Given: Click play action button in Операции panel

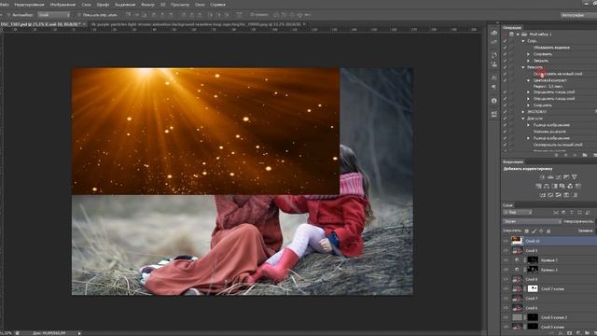Looking at the screenshot, I should pyautogui.click(x=575, y=156).
